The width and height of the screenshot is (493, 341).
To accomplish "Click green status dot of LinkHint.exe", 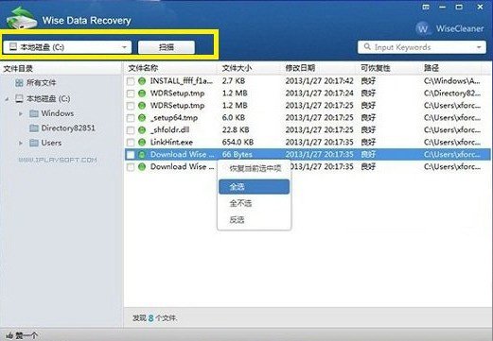I will [x=142, y=143].
